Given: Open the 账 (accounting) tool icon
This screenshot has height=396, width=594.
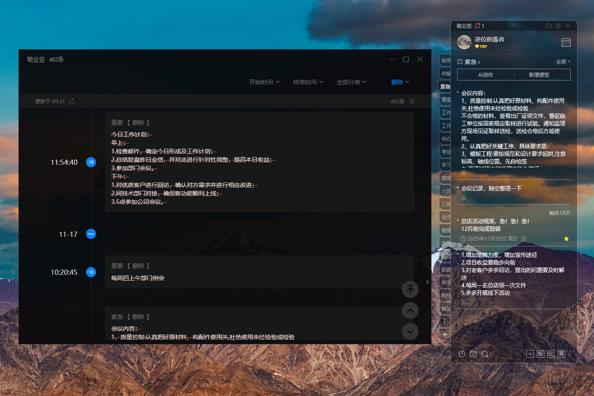Looking at the screenshot, I should [x=540, y=354].
